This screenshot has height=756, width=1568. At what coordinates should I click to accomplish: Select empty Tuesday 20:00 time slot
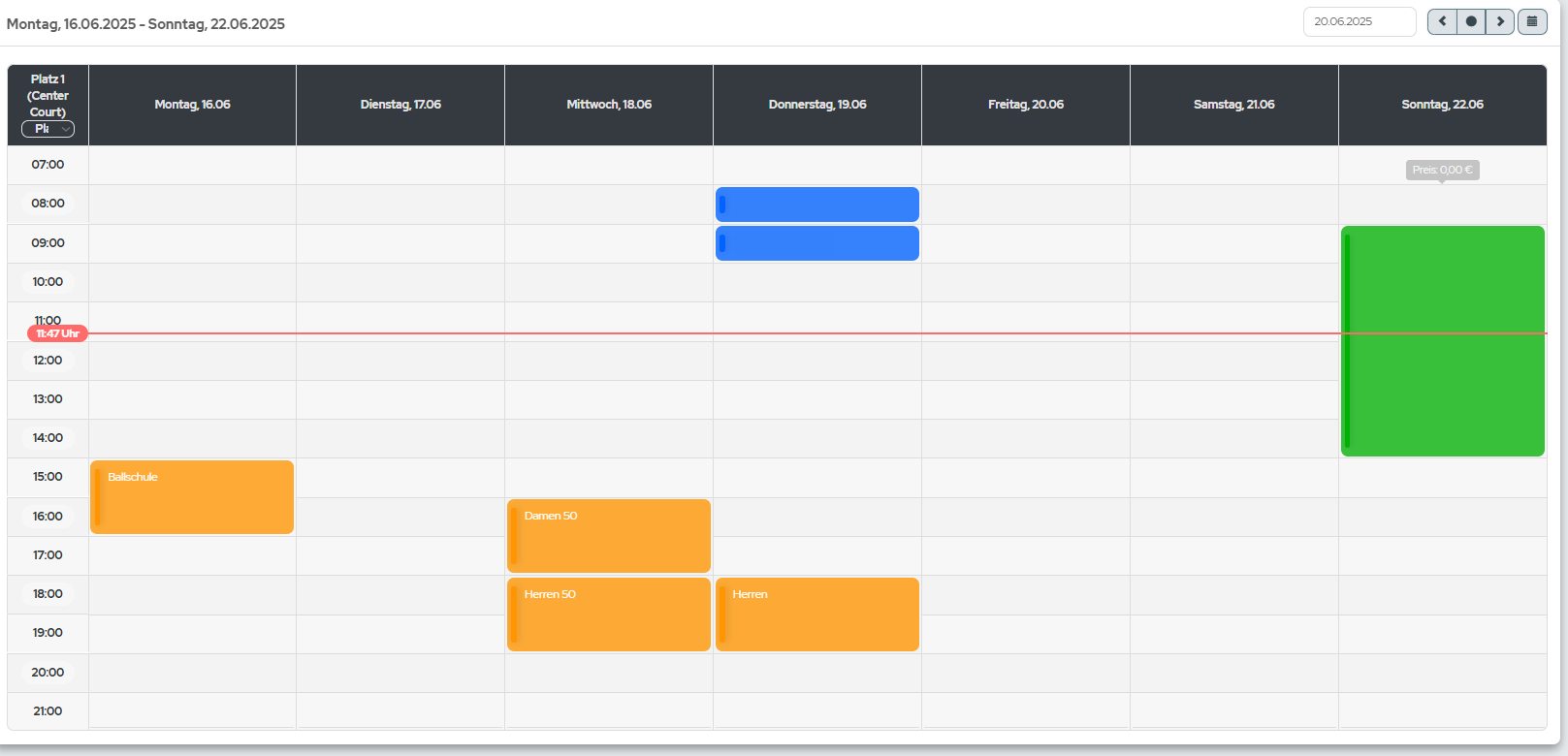click(400, 673)
